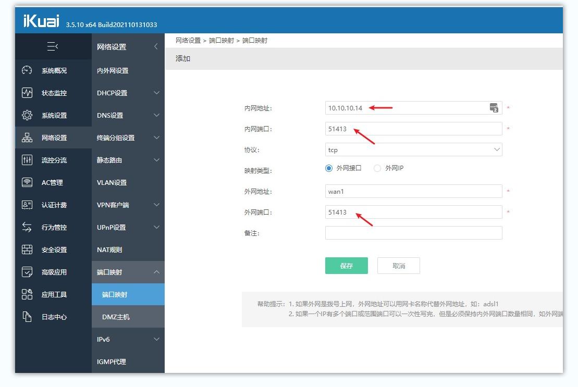Click 网络设置 in the breadcrumb

(x=188, y=40)
